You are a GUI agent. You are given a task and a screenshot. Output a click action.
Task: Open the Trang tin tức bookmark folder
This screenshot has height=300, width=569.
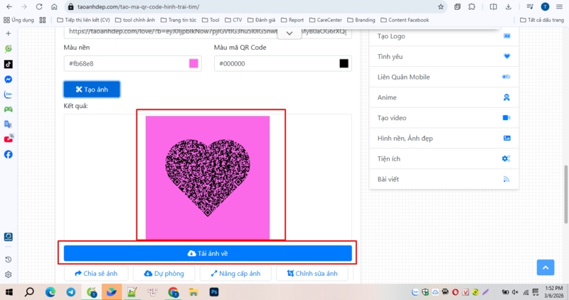(179, 20)
